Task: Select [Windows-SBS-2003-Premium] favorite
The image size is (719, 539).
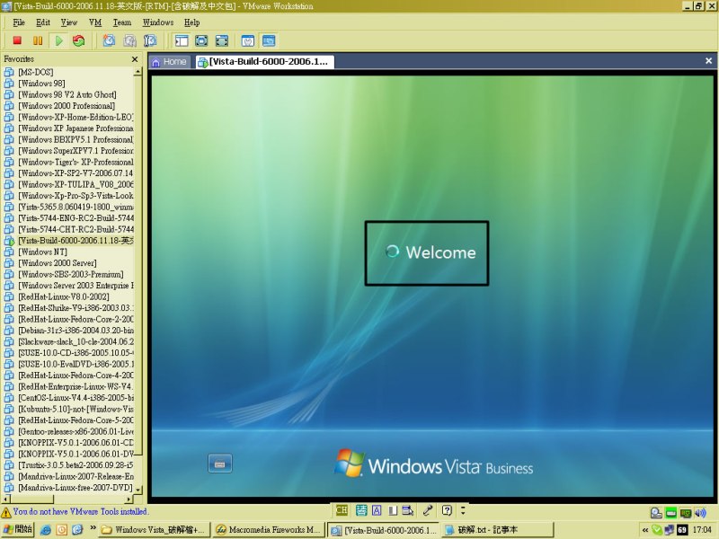Action: click(71, 274)
